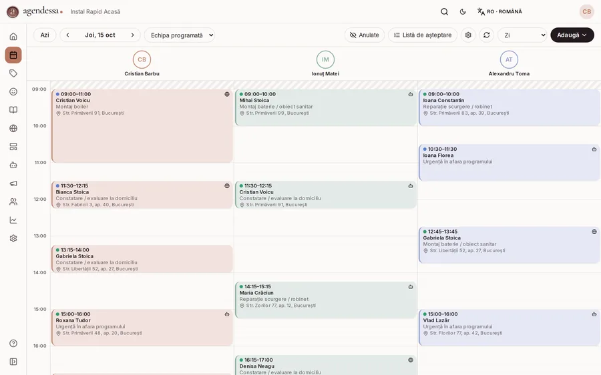Open the smiley clients icon in sidebar

pos(13,91)
